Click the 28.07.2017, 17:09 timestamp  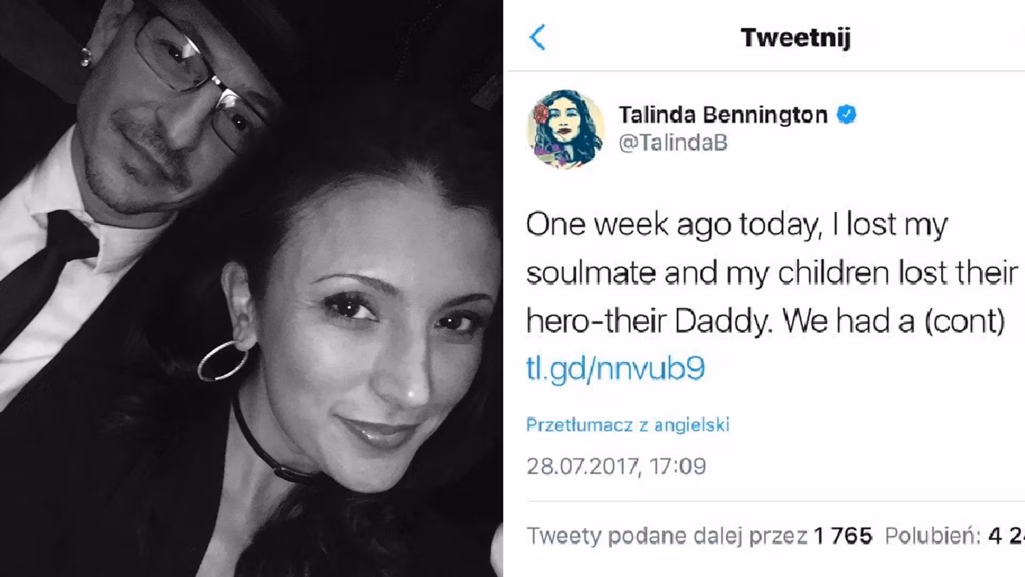[616, 466]
